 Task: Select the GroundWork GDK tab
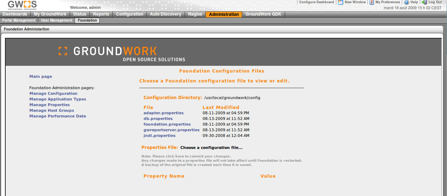pyautogui.click(x=263, y=14)
